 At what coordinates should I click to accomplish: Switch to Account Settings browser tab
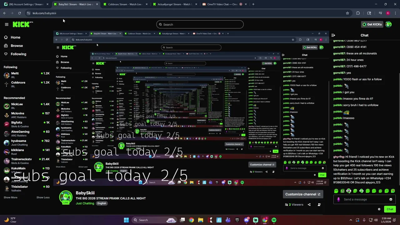click(26, 4)
